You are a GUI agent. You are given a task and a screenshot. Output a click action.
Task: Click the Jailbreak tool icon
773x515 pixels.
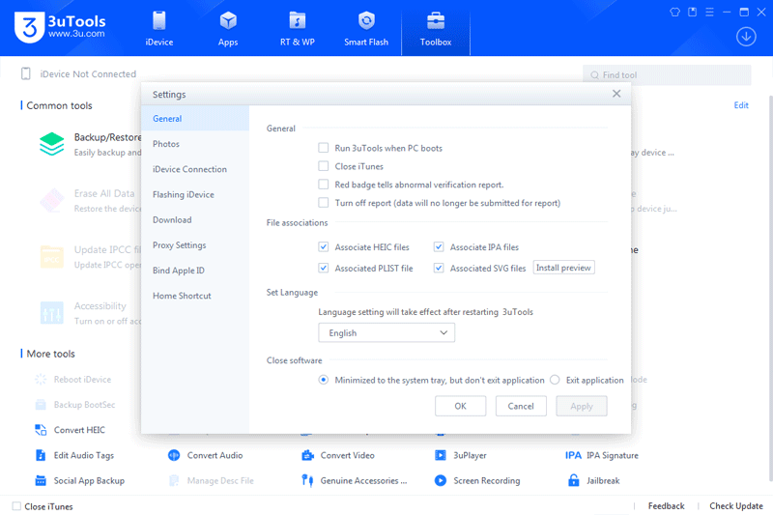pyautogui.click(x=573, y=480)
